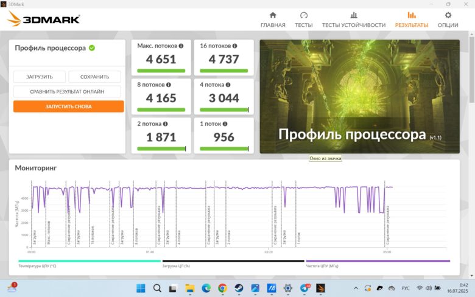Open Task View from the taskbar
The image size is (475, 297).
click(x=173, y=288)
